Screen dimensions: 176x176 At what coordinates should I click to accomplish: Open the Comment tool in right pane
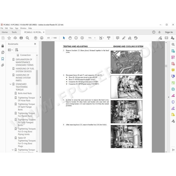(173, 70)
